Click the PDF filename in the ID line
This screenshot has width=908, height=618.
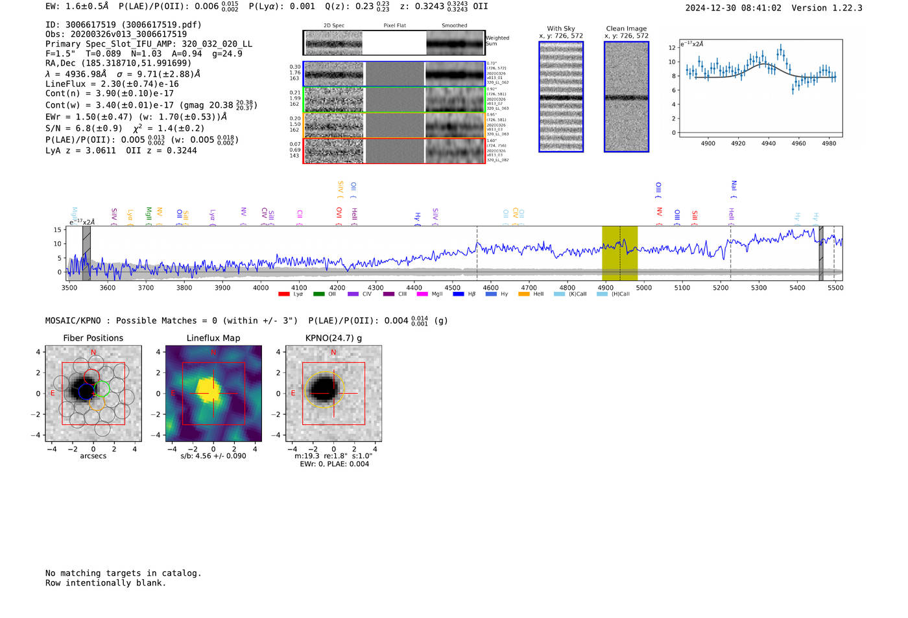pyautogui.click(x=163, y=25)
